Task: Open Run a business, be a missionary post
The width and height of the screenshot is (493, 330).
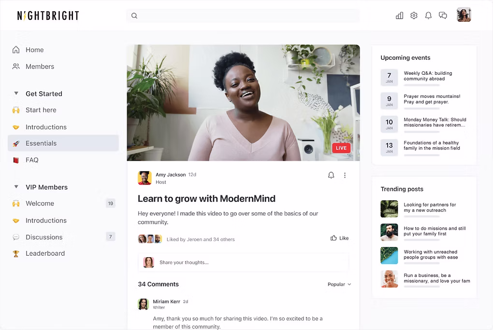Action: 437,278
